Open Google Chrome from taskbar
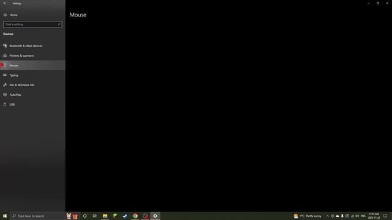This screenshot has height=220, width=392. (x=135, y=216)
